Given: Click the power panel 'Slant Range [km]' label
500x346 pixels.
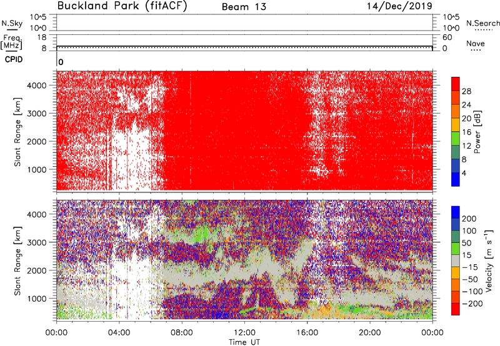Looking at the screenshot, I should tap(17, 132).
